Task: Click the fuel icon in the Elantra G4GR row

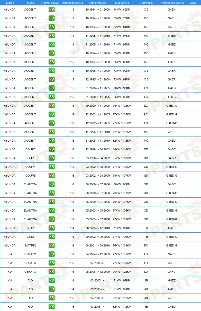Action: pyautogui.click(x=51, y=184)
